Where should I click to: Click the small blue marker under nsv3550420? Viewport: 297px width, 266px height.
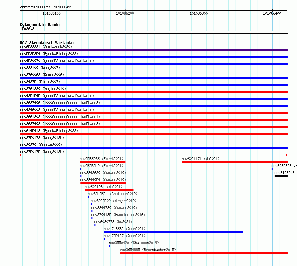(x=110, y=246)
